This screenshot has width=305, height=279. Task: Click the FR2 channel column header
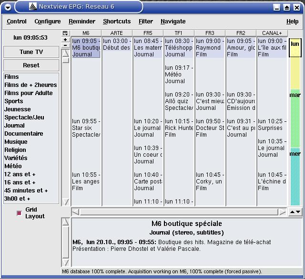click(241, 33)
